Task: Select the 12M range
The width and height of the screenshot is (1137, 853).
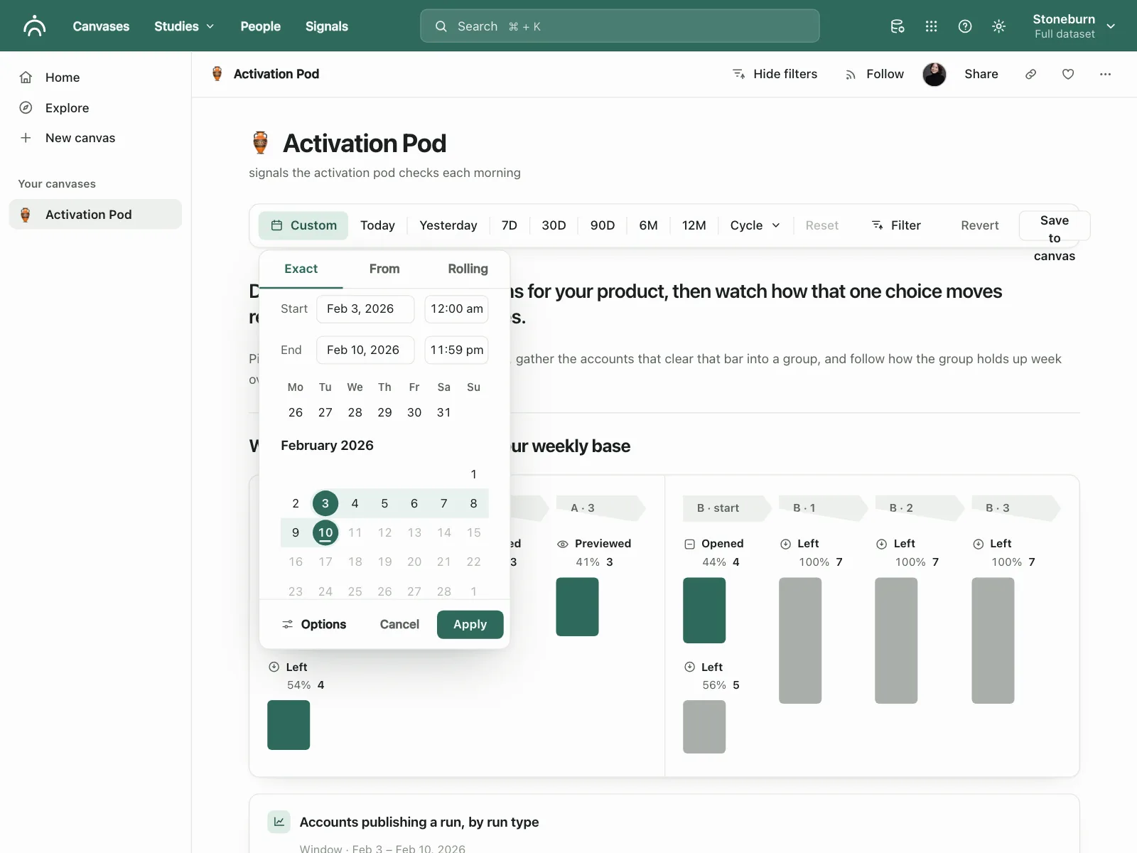Action: click(694, 225)
